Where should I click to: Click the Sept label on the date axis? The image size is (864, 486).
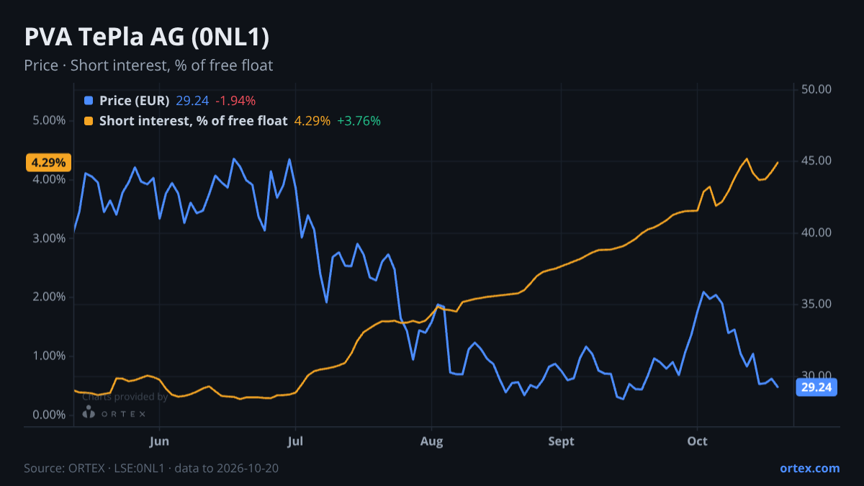pyautogui.click(x=562, y=441)
